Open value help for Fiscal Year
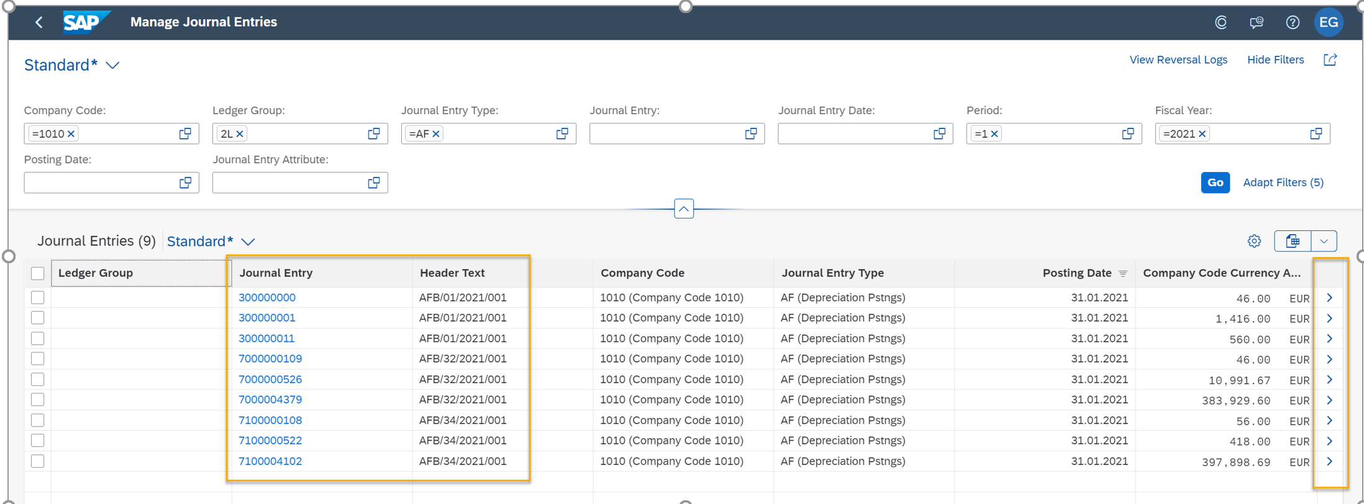This screenshot has width=1364, height=504. [x=1316, y=133]
